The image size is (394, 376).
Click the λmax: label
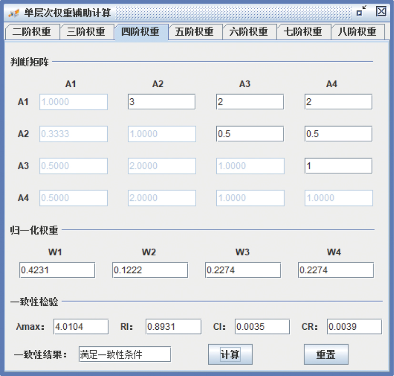(30, 327)
